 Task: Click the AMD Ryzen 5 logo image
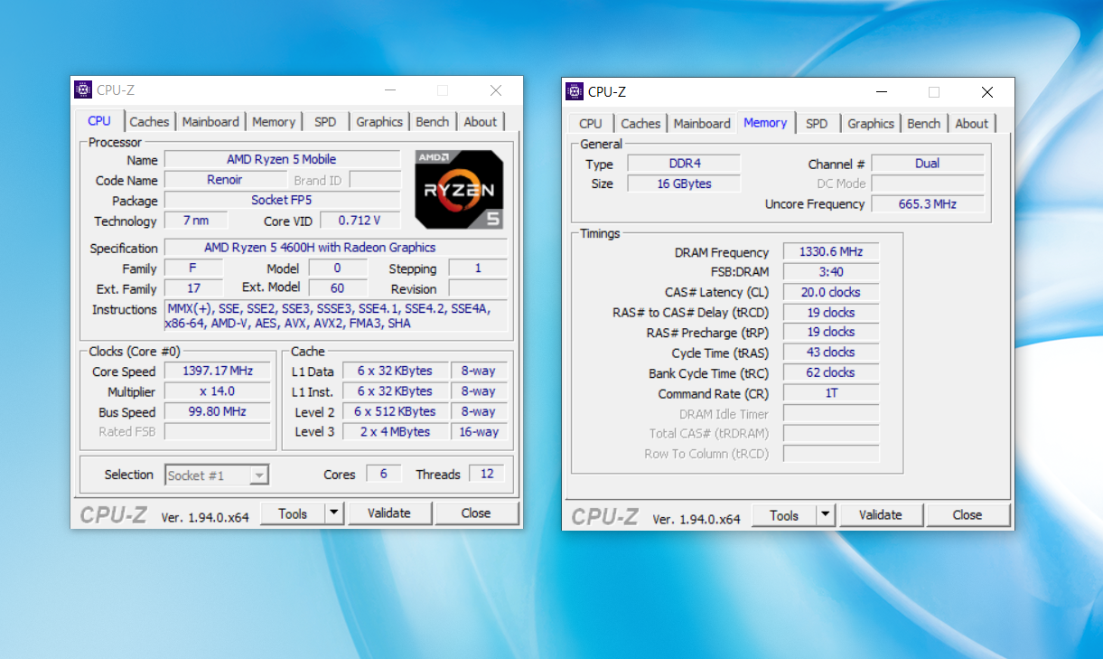[459, 189]
